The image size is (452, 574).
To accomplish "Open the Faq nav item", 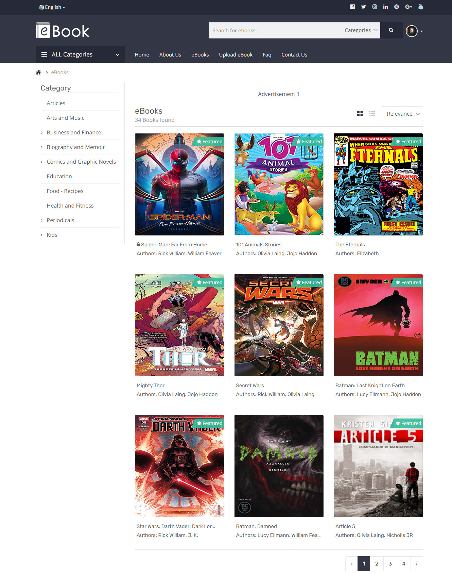I will pyautogui.click(x=267, y=55).
